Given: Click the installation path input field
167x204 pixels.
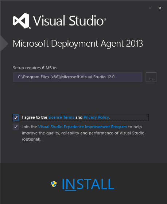Looking at the screenshot, I should (78, 77).
